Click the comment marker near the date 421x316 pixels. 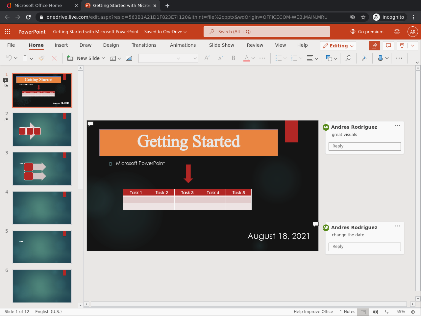(x=316, y=224)
